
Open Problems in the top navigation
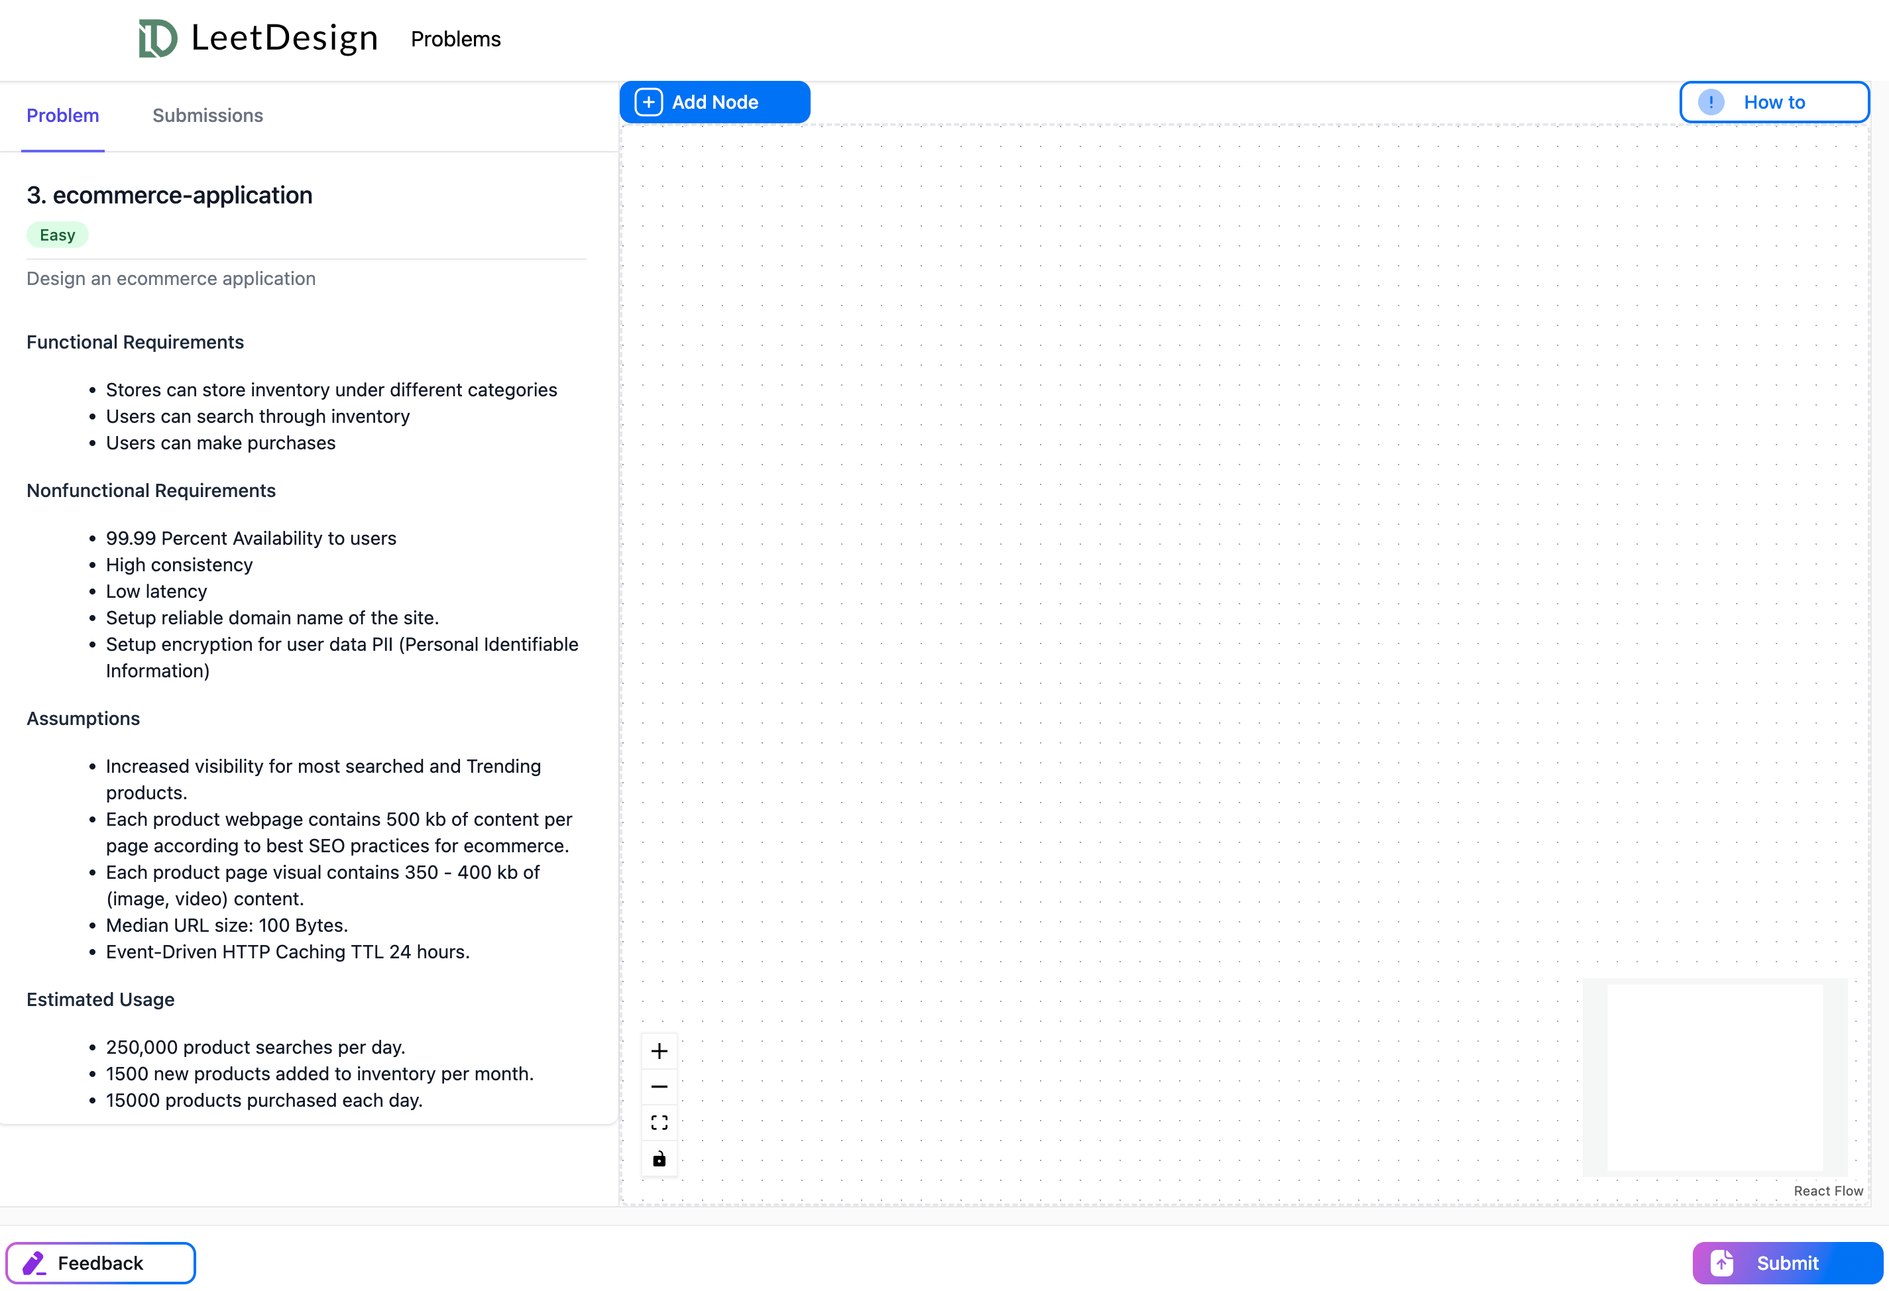455,39
